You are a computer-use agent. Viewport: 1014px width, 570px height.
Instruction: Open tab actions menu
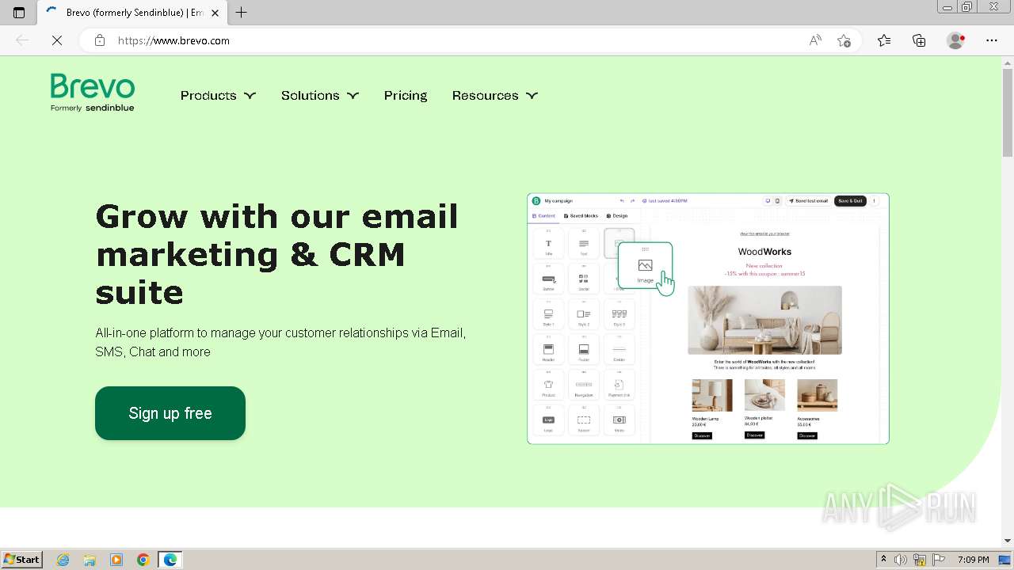pos(19,13)
